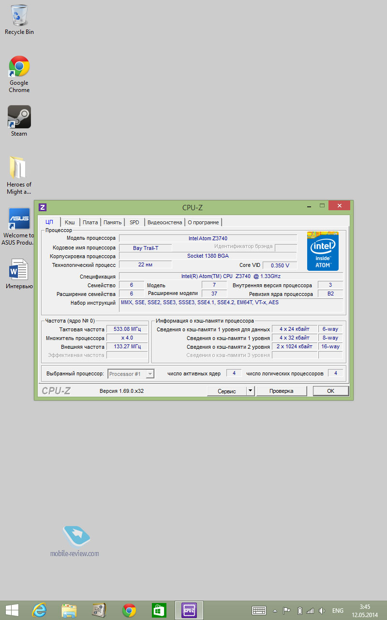
Task: Click the 22 нм technology value
Action: (145, 264)
